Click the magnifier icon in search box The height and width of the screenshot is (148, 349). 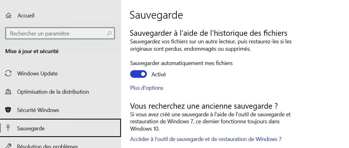pos(109,34)
